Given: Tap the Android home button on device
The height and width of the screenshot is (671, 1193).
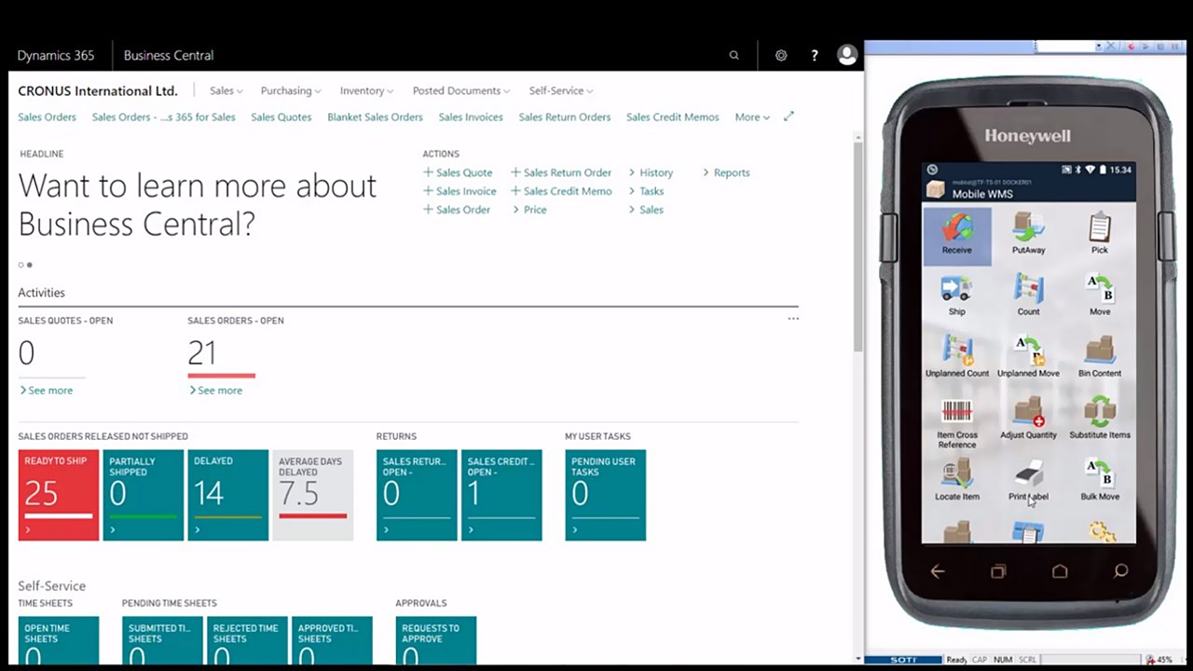Looking at the screenshot, I should click(x=1060, y=571).
